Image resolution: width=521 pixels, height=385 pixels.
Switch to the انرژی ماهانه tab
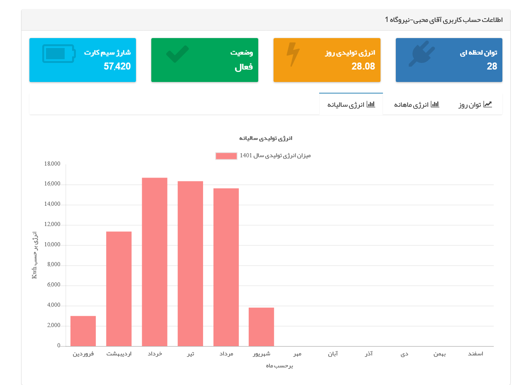(x=417, y=105)
